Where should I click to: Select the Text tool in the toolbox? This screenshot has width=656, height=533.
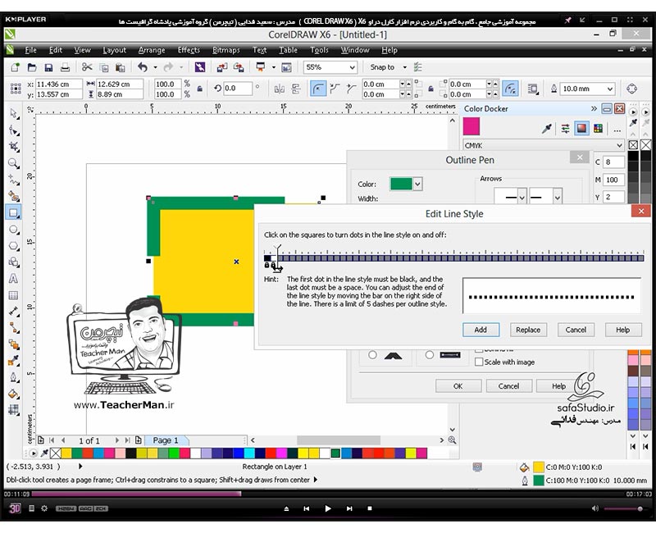[14, 279]
